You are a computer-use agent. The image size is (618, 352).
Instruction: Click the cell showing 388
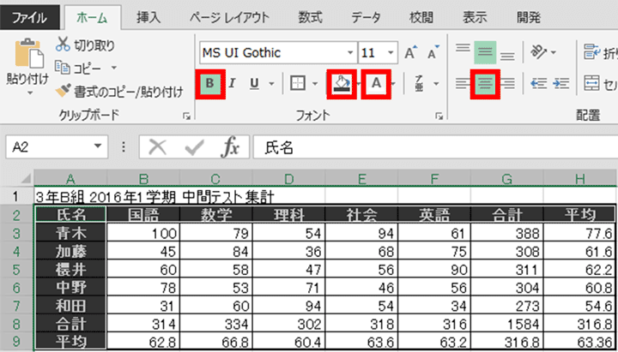507,234
